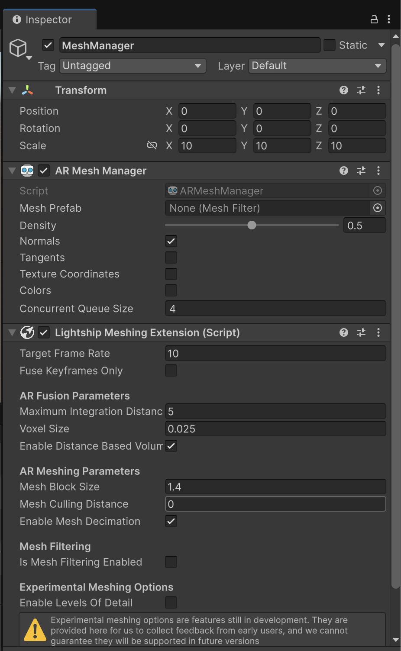Screen dimensions: 401x651
Task: Click the ARMeshManager script object picker
Action: click(x=377, y=190)
